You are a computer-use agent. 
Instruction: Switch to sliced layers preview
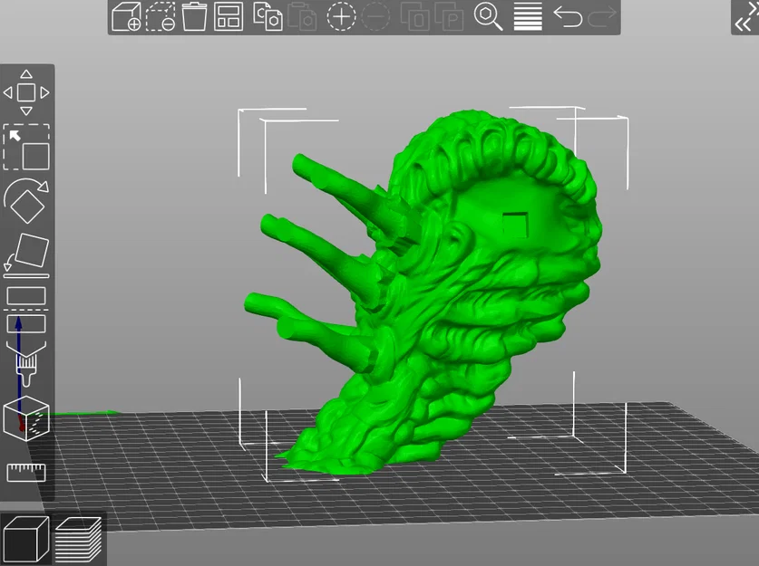click(x=78, y=539)
